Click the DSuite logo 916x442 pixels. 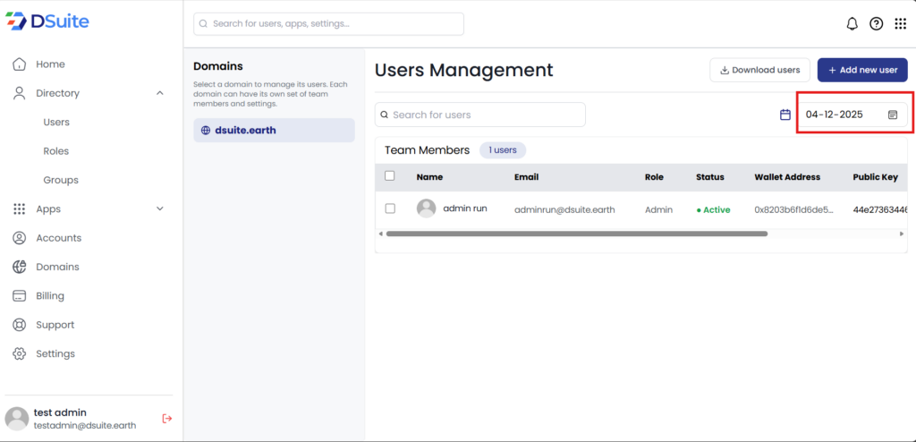[x=48, y=21]
